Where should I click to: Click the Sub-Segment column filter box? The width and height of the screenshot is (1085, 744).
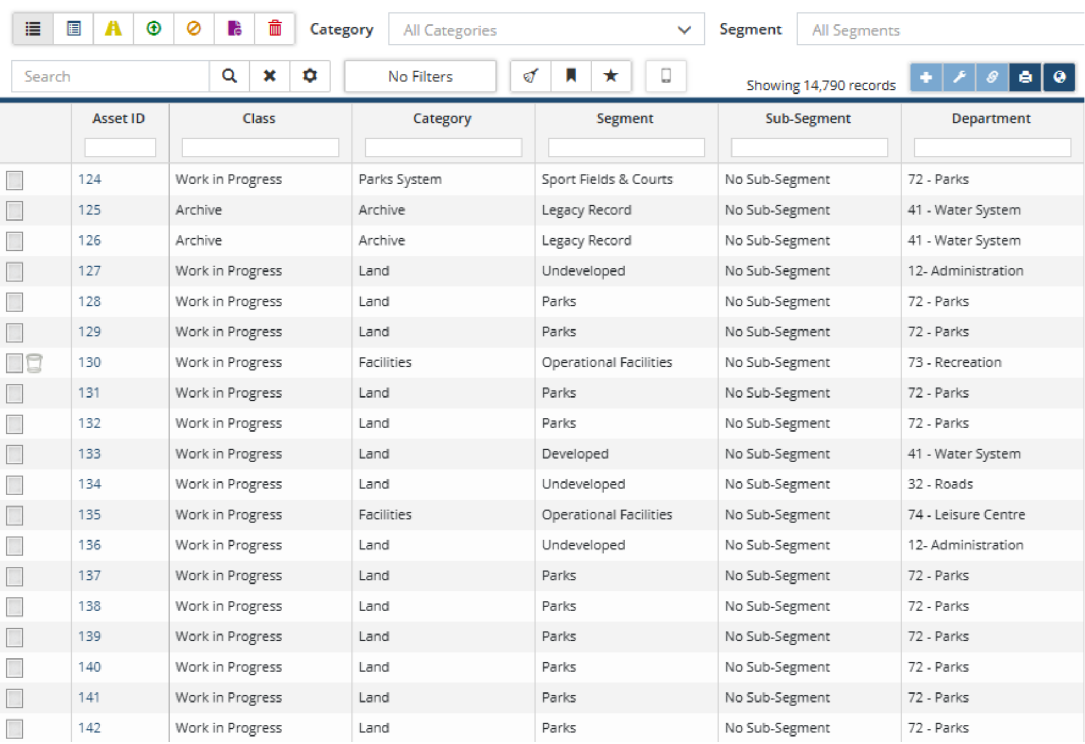point(810,147)
